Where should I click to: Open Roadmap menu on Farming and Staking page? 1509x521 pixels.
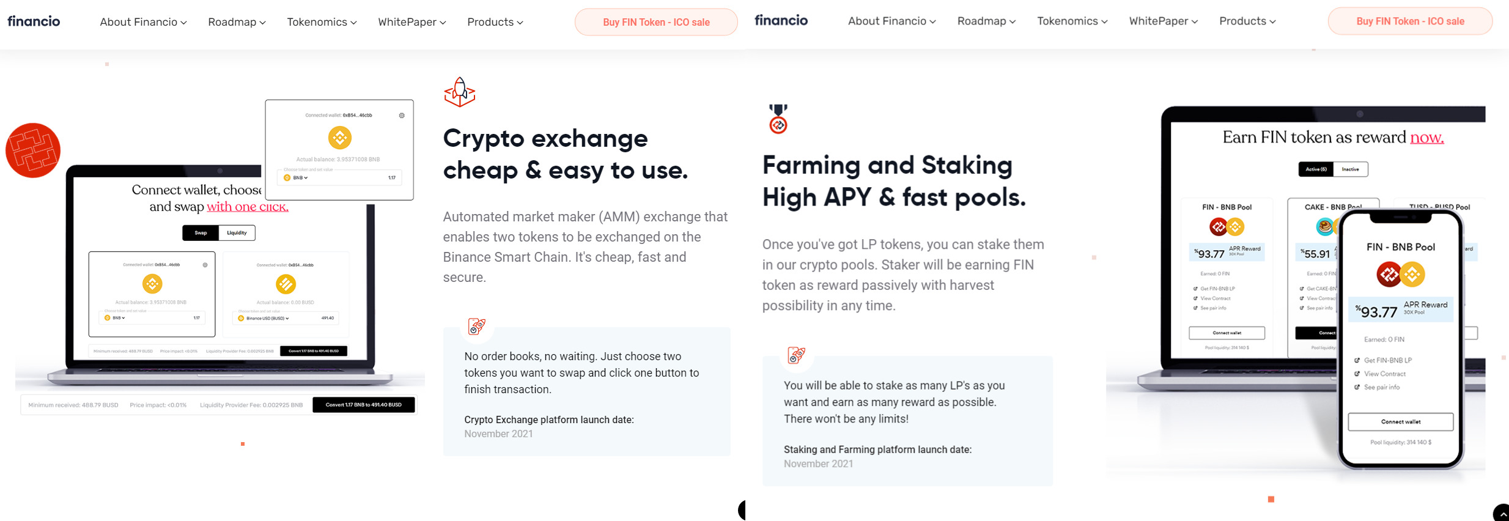986,21
